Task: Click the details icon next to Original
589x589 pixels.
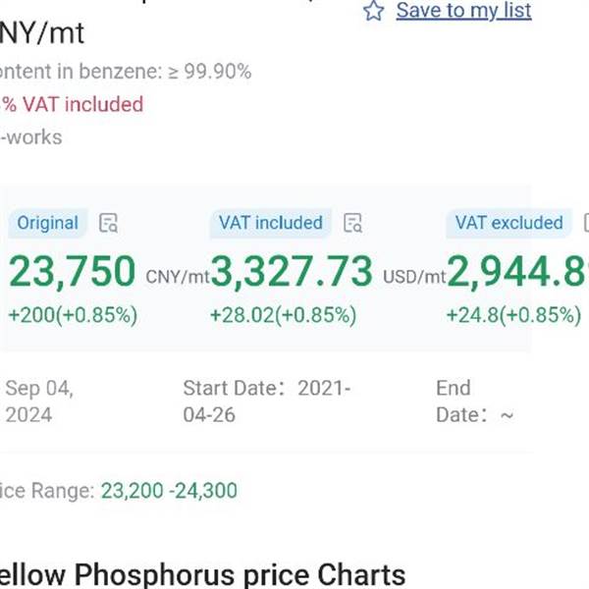Action: point(110,223)
